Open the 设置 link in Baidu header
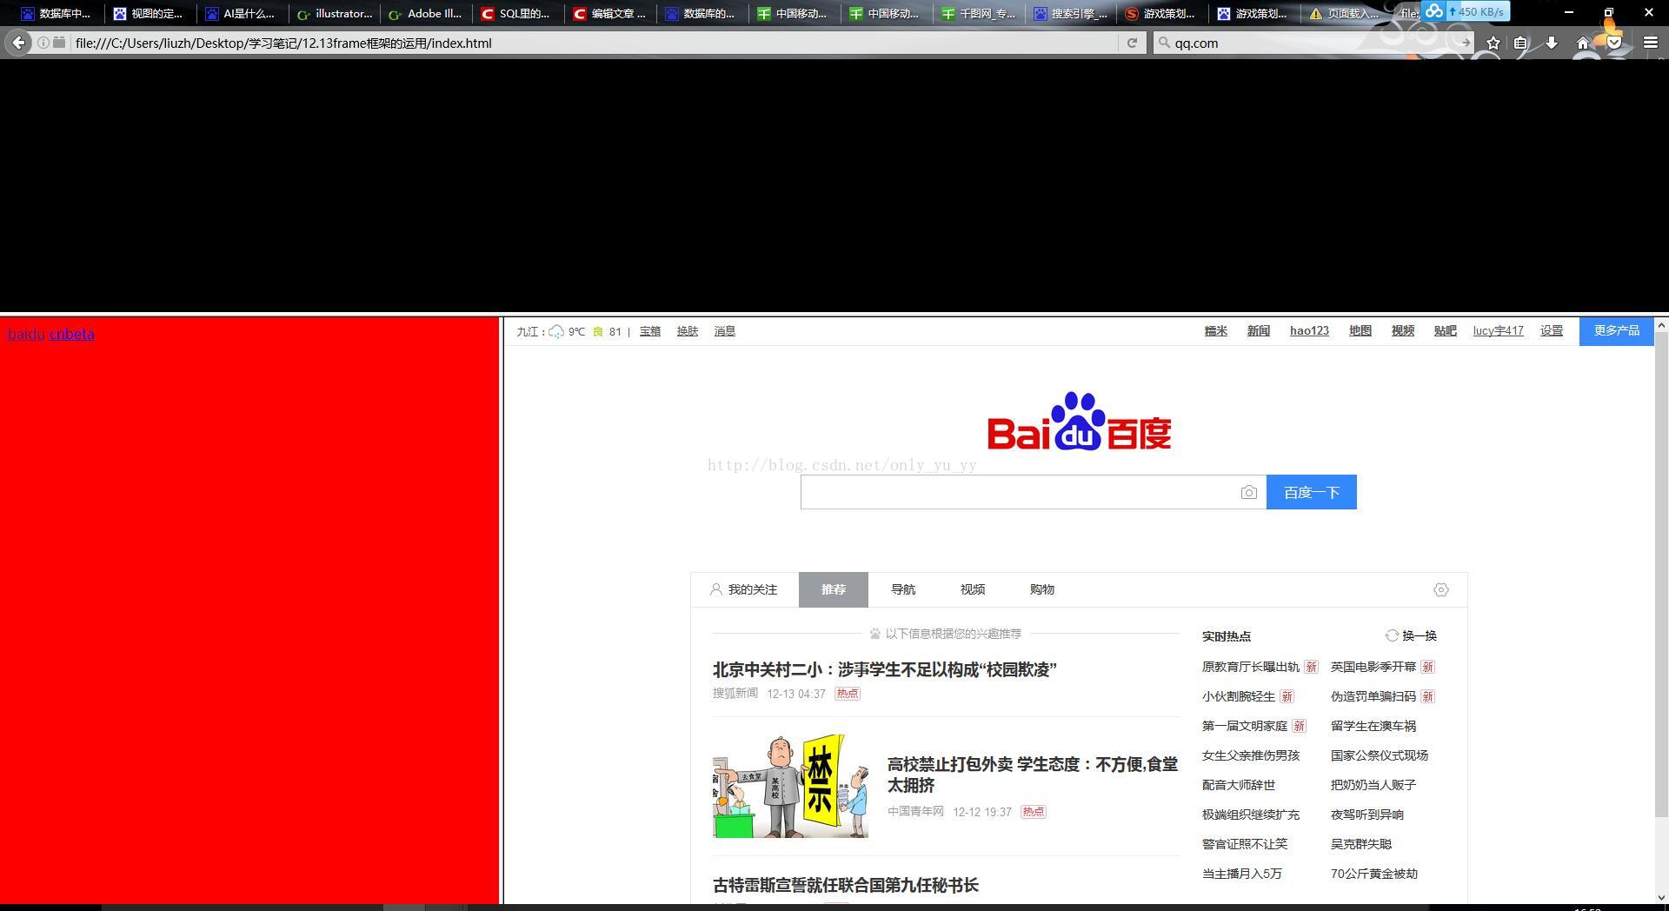 1552,331
